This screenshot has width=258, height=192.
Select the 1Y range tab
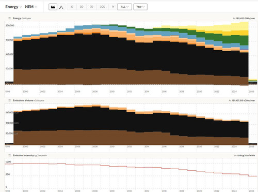113,7
